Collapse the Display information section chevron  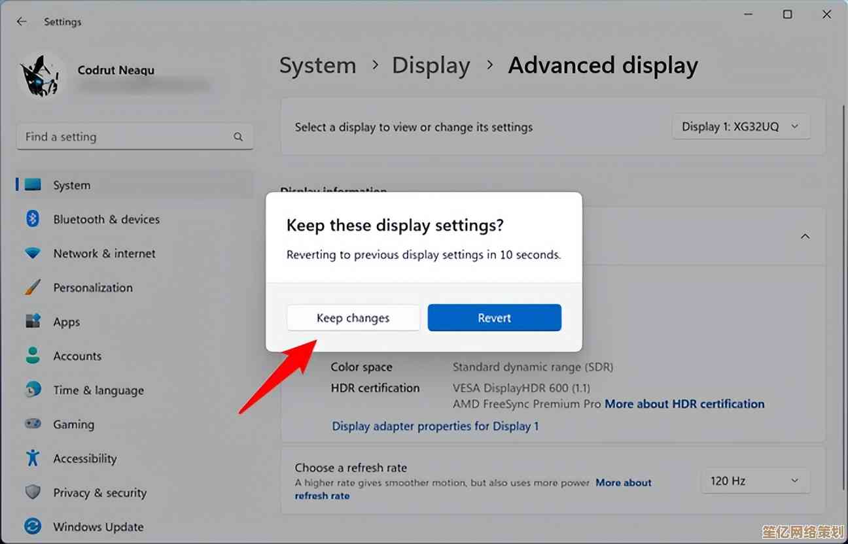tap(805, 236)
